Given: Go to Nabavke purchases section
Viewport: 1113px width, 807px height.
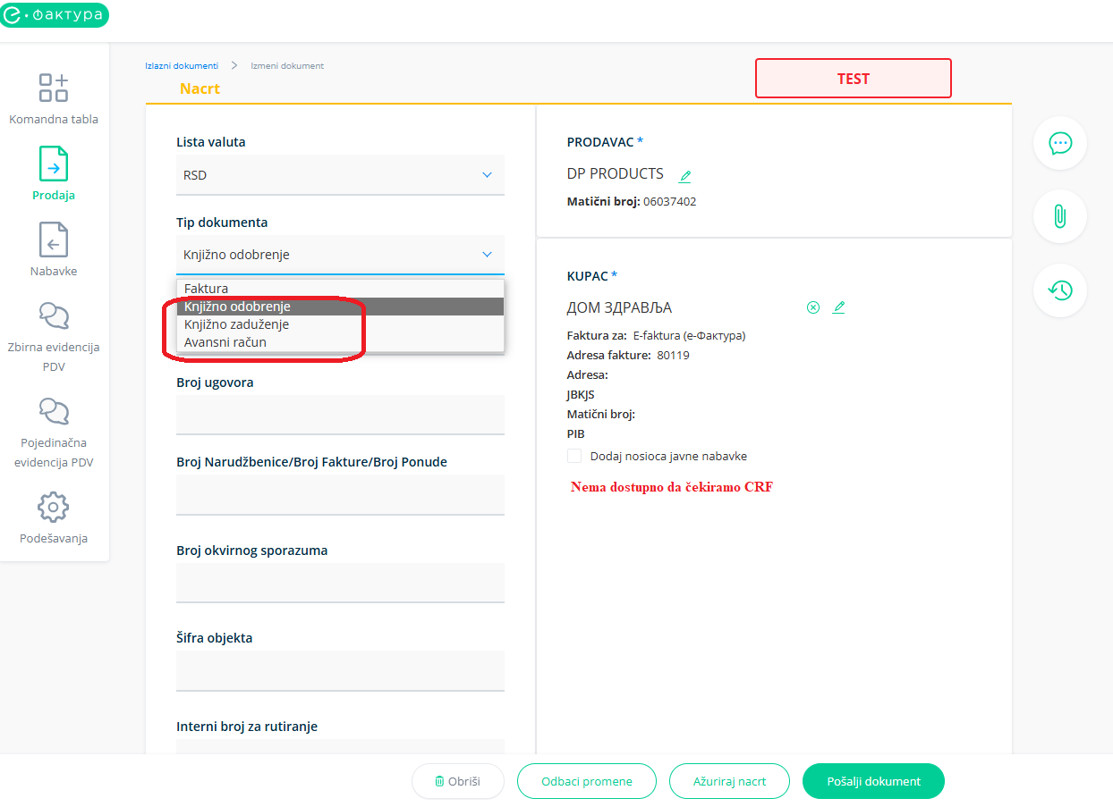Looking at the screenshot, I should point(54,240).
